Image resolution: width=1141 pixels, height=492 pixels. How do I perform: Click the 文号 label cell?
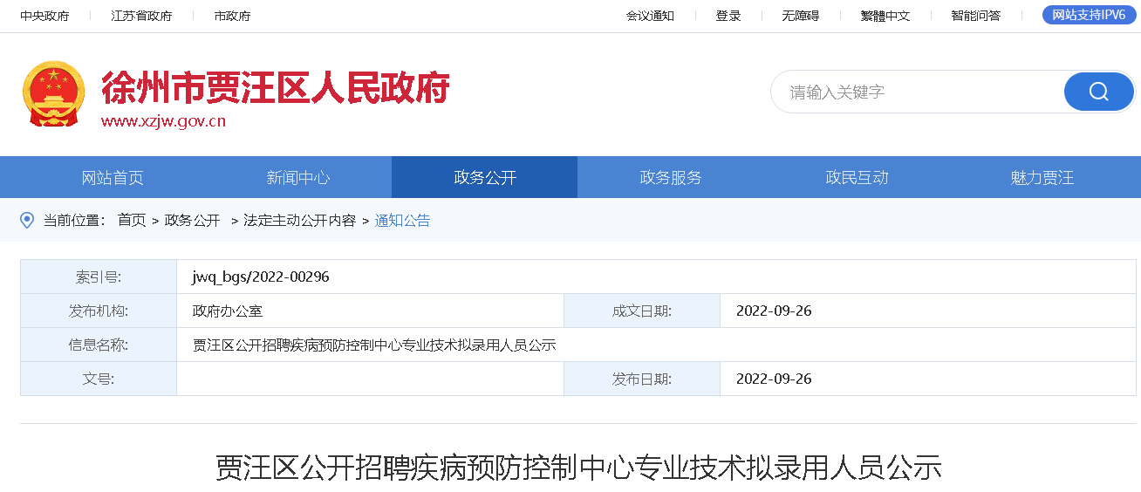(99, 379)
